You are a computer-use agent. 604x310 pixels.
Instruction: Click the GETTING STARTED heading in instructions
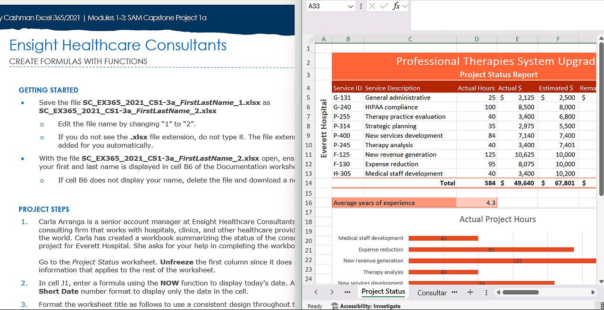[49, 90]
